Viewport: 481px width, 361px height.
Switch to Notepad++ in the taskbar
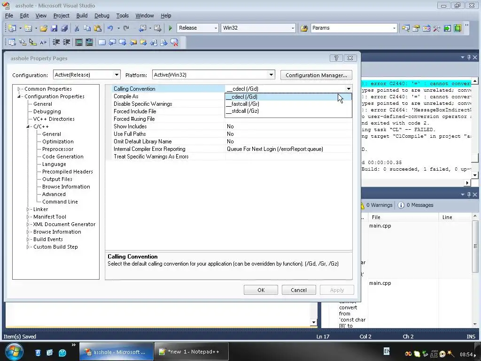coord(192,352)
